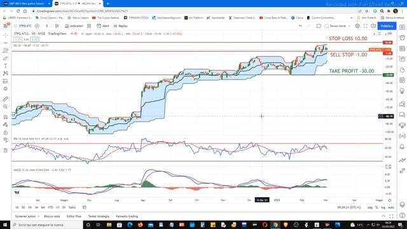Open the watchlist panel on right sidebar
This screenshot has width=407, height=229.
[x=402, y=27]
